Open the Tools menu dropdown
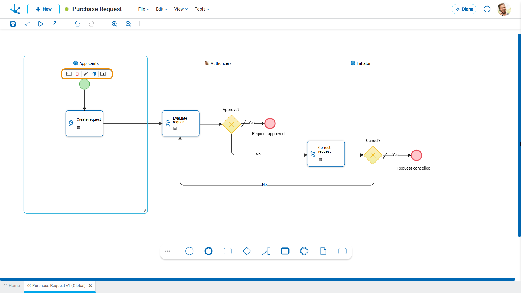The height and width of the screenshot is (293, 521). pos(202,9)
